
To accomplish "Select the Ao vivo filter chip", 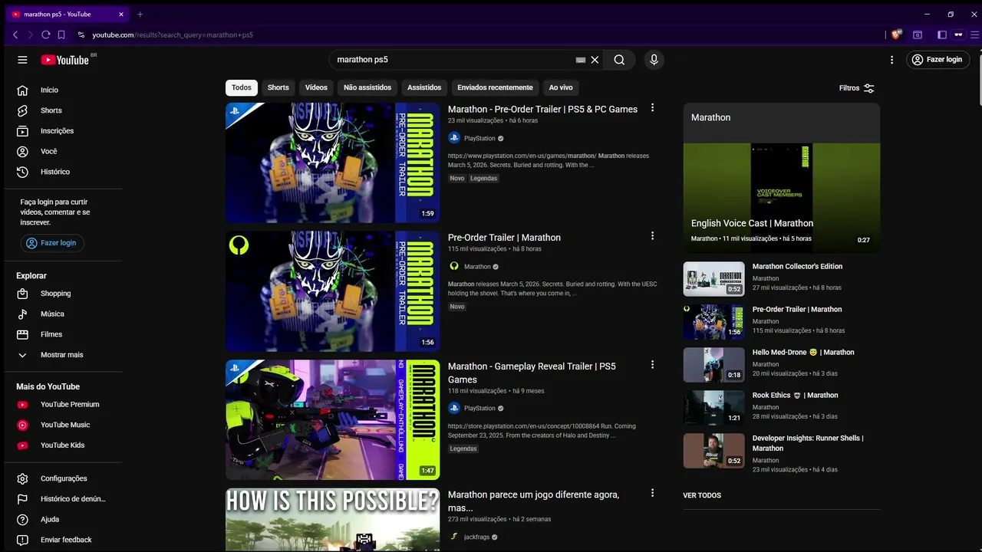I will [561, 87].
